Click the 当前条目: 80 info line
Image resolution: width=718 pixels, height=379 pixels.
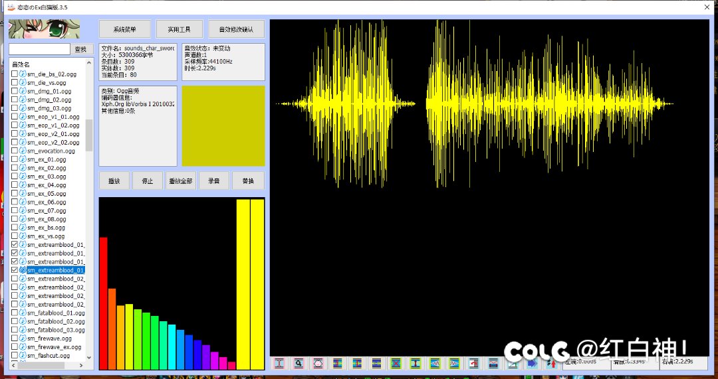point(119,74)
